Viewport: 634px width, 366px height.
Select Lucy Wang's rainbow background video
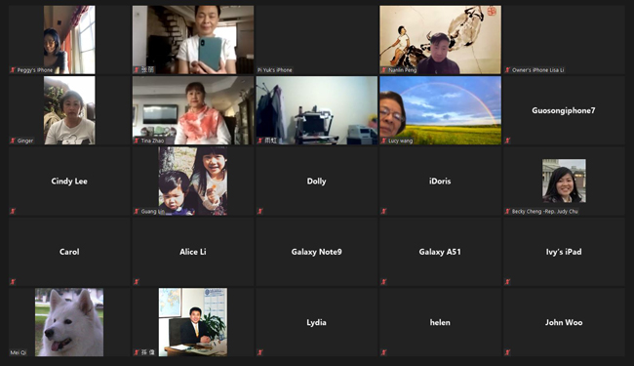pyautogui.click(x=440, y=110)
